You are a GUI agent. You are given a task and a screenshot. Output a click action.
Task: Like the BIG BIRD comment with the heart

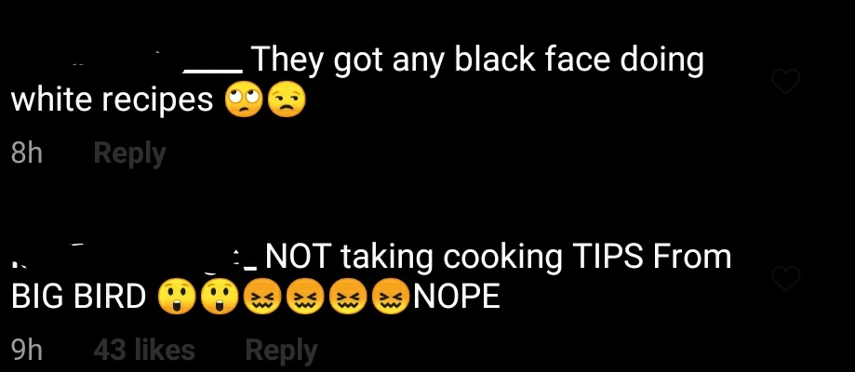coord(786,279)
